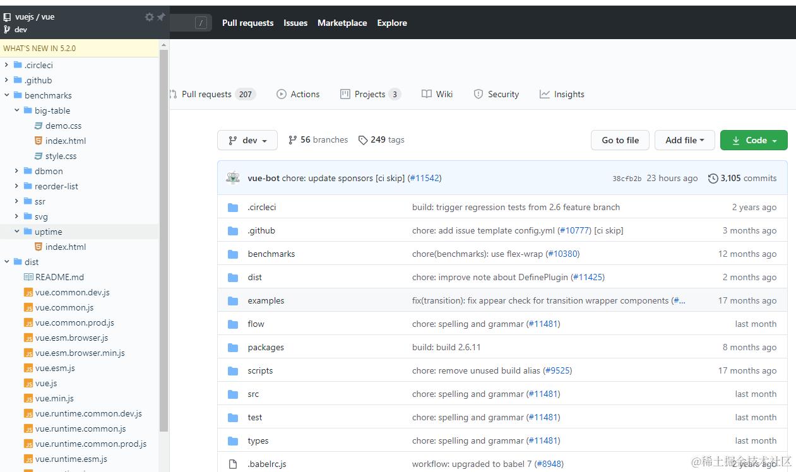Select vue.common.dev.js file
Viewport: 796px width, 472px height.
[x=73, y=292]
